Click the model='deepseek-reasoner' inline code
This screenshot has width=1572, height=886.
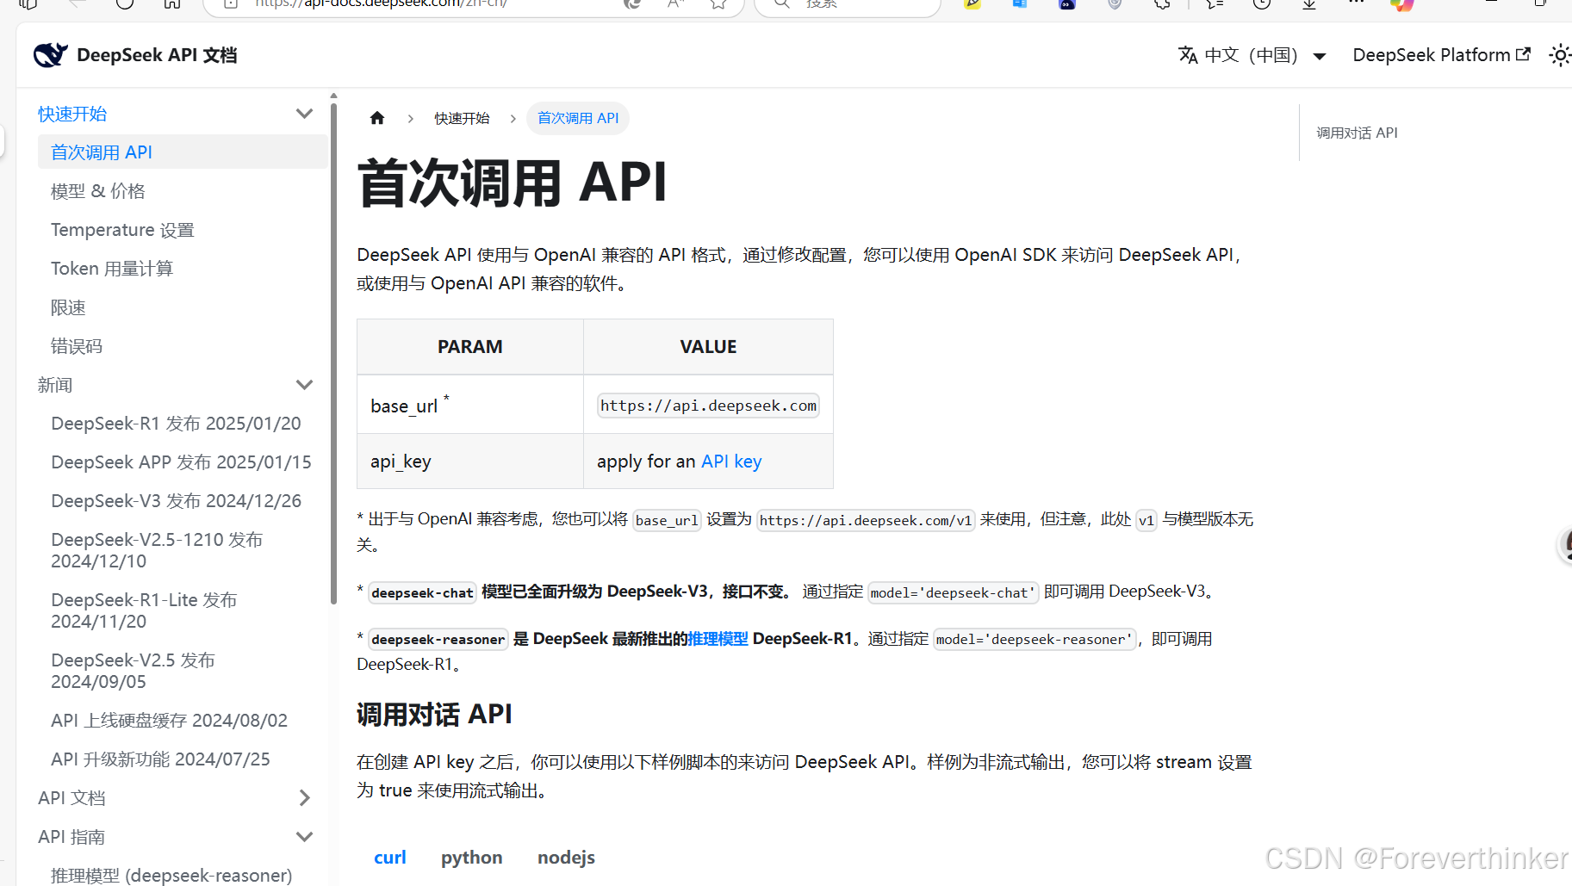[x=1035, y=639]
